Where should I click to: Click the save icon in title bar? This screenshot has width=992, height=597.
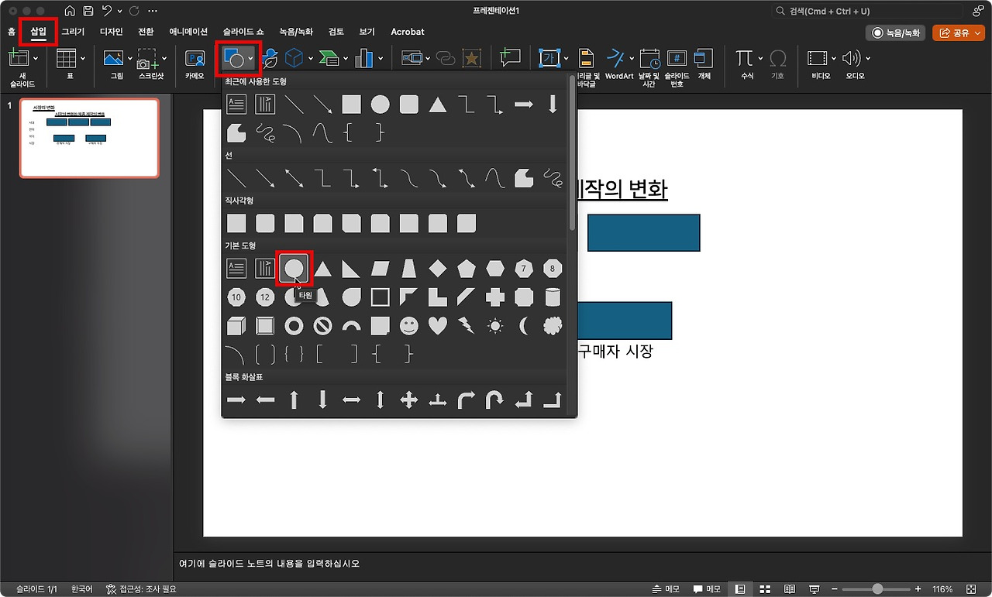coord(88,12)
